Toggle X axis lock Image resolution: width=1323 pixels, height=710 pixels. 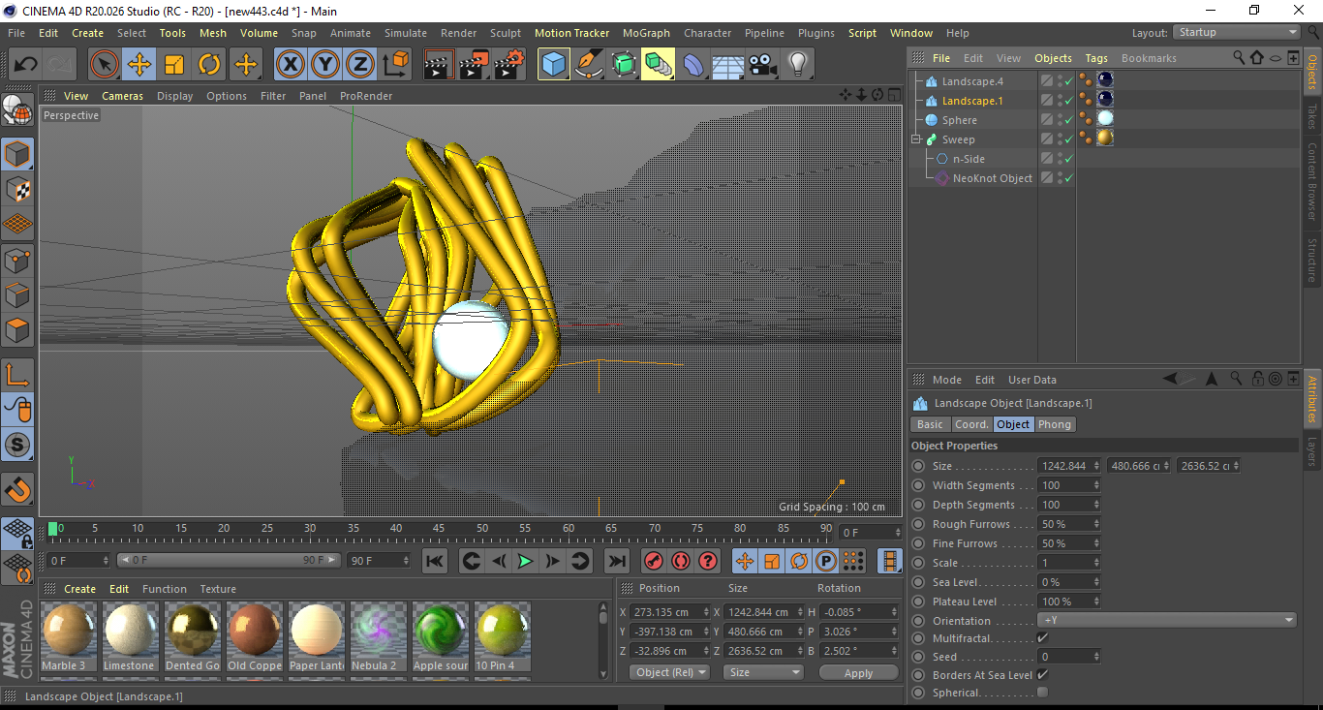coord(290,65)
